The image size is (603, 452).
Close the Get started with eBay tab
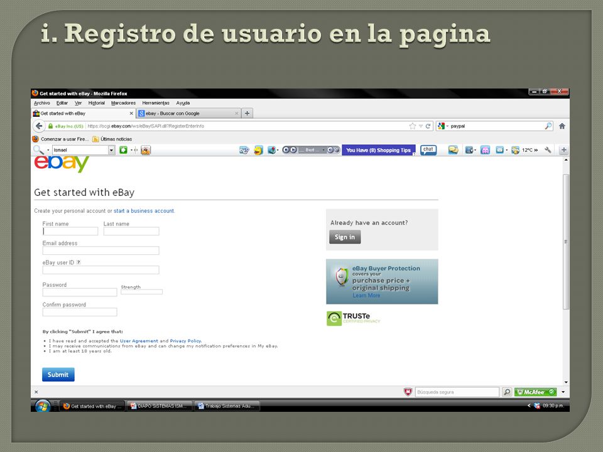pos(131,114)
